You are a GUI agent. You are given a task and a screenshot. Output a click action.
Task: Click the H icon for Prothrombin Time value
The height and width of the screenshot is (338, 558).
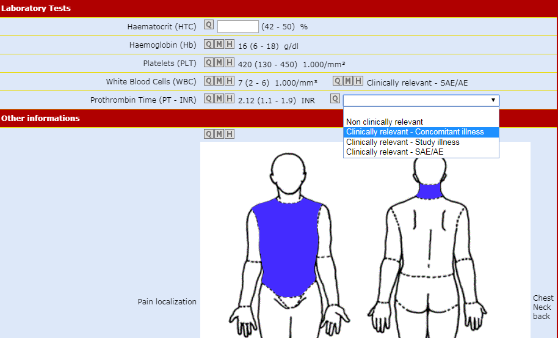[230, 98]
